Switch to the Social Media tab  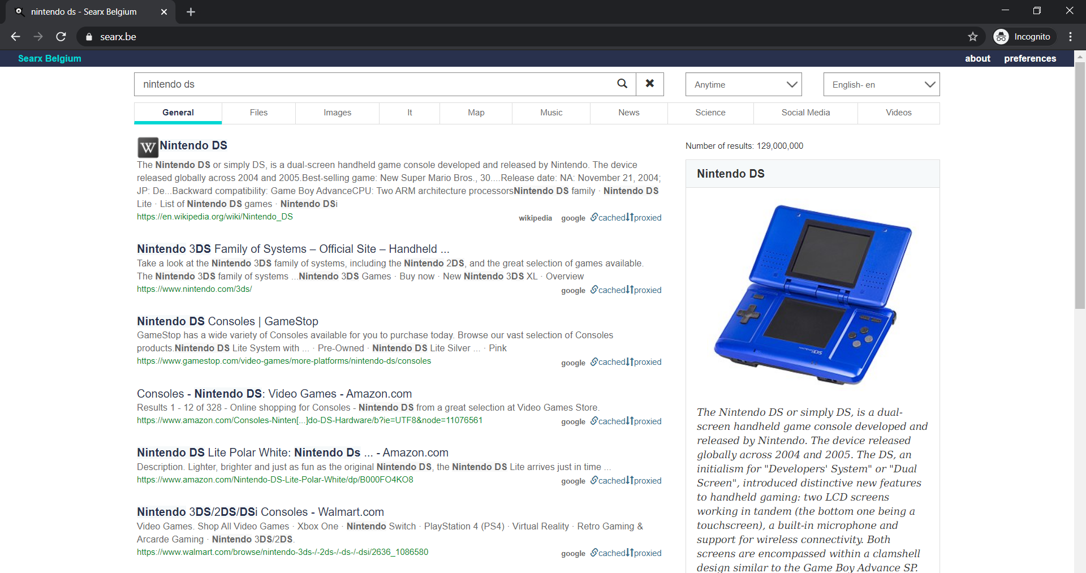tap(805, 113)
